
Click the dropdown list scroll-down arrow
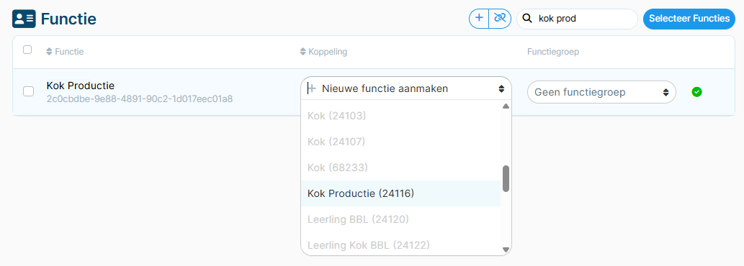(x=506, y=249)
